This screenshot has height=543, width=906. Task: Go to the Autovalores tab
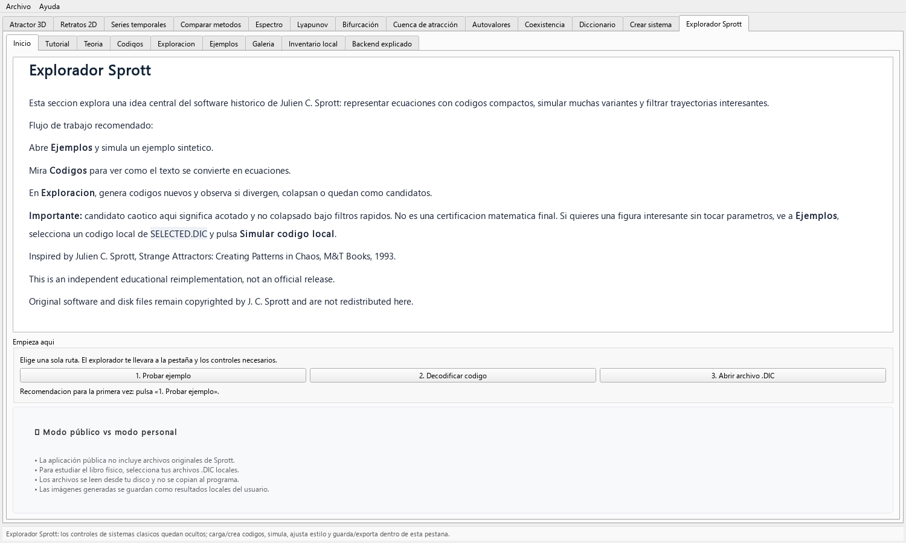(x=491, y=25)
